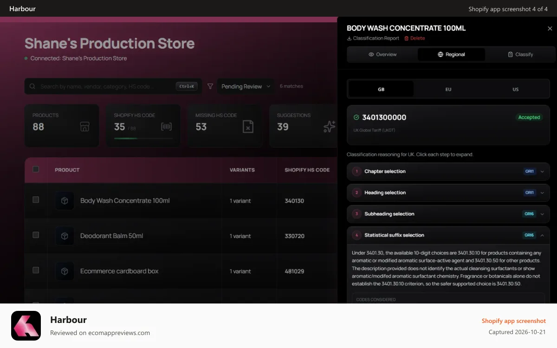557x348 pixels.
Task: Select the Regional tab
Action: pos(451,54)
